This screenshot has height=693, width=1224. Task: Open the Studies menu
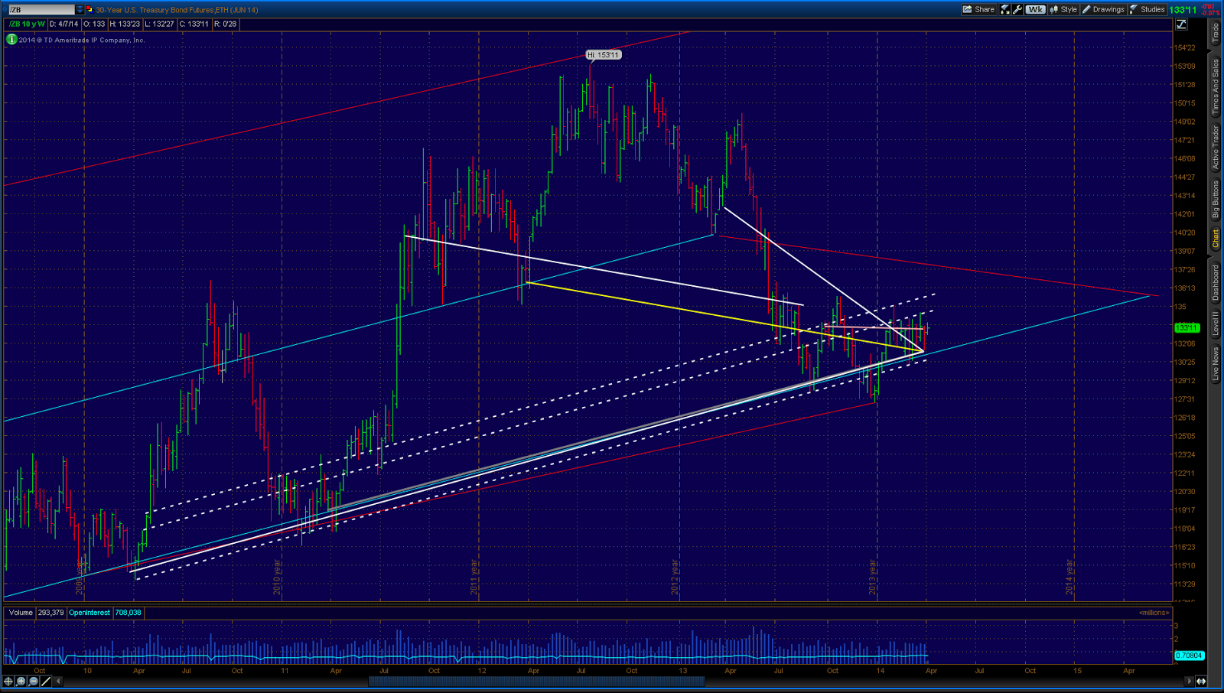click(1147, 9)
